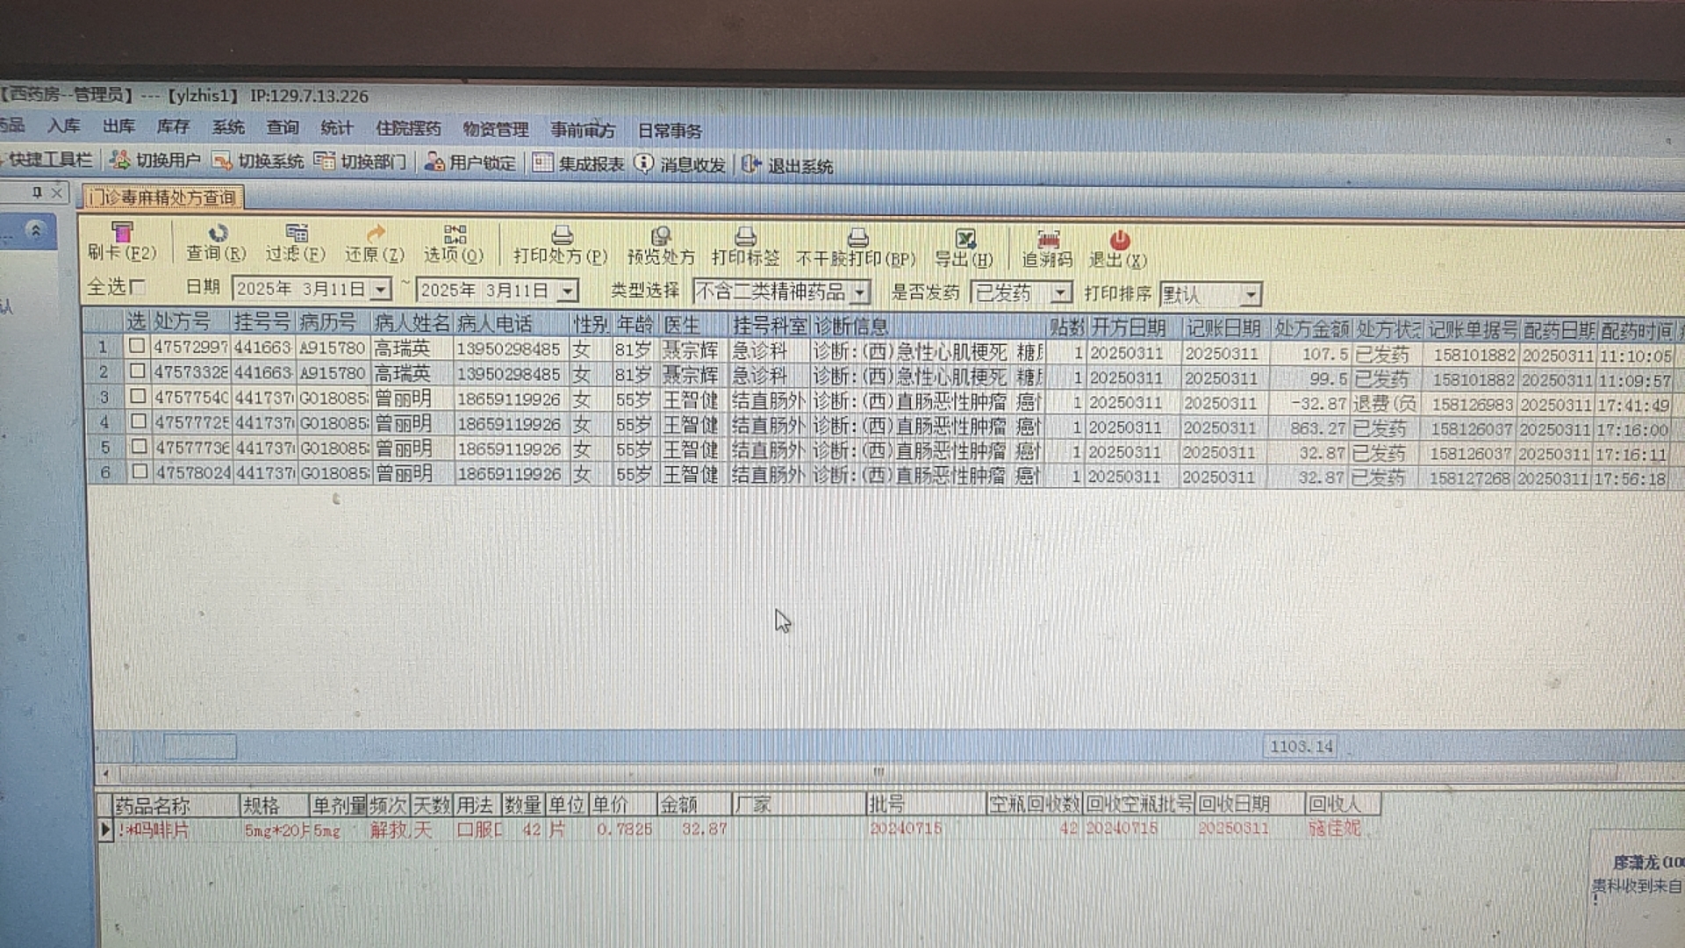Screen dimensions: 1685x948
Task: Click the 追溯码 trace code icon
Action: coord(1047,240)
